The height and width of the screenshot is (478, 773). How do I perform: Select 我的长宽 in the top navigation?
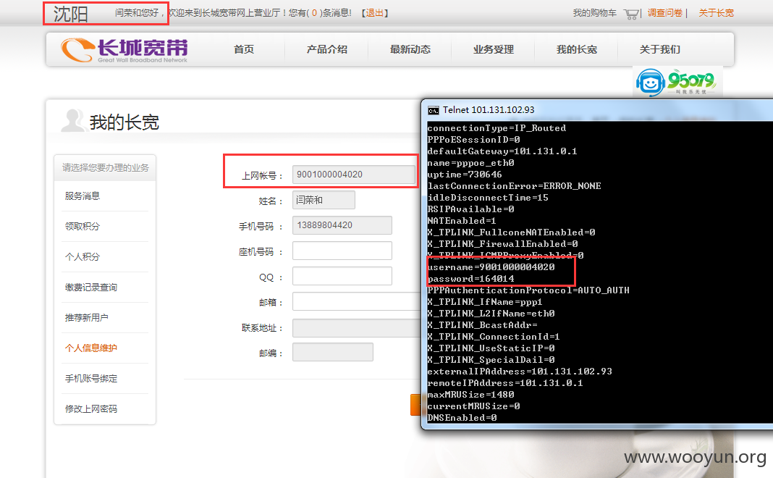click(577, 49)
